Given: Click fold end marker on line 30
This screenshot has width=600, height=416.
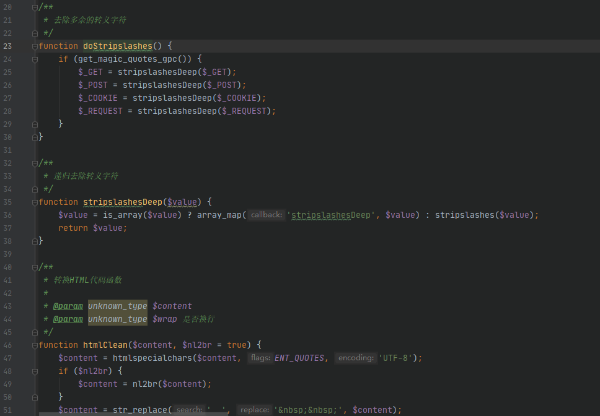Looking at the screenshot, I should click(35, 137).
